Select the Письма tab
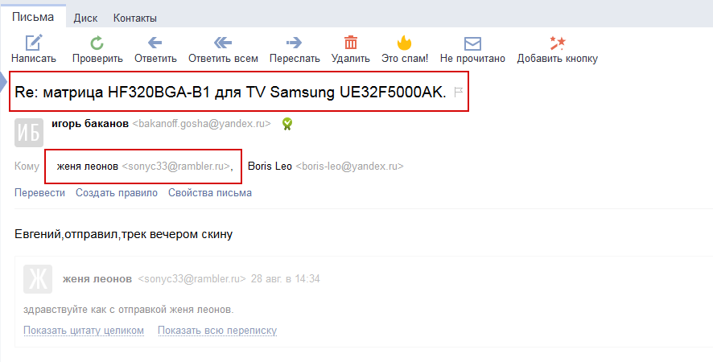This screenshot has width=713, height=362. pyautogui.click(x=33, y=17)
